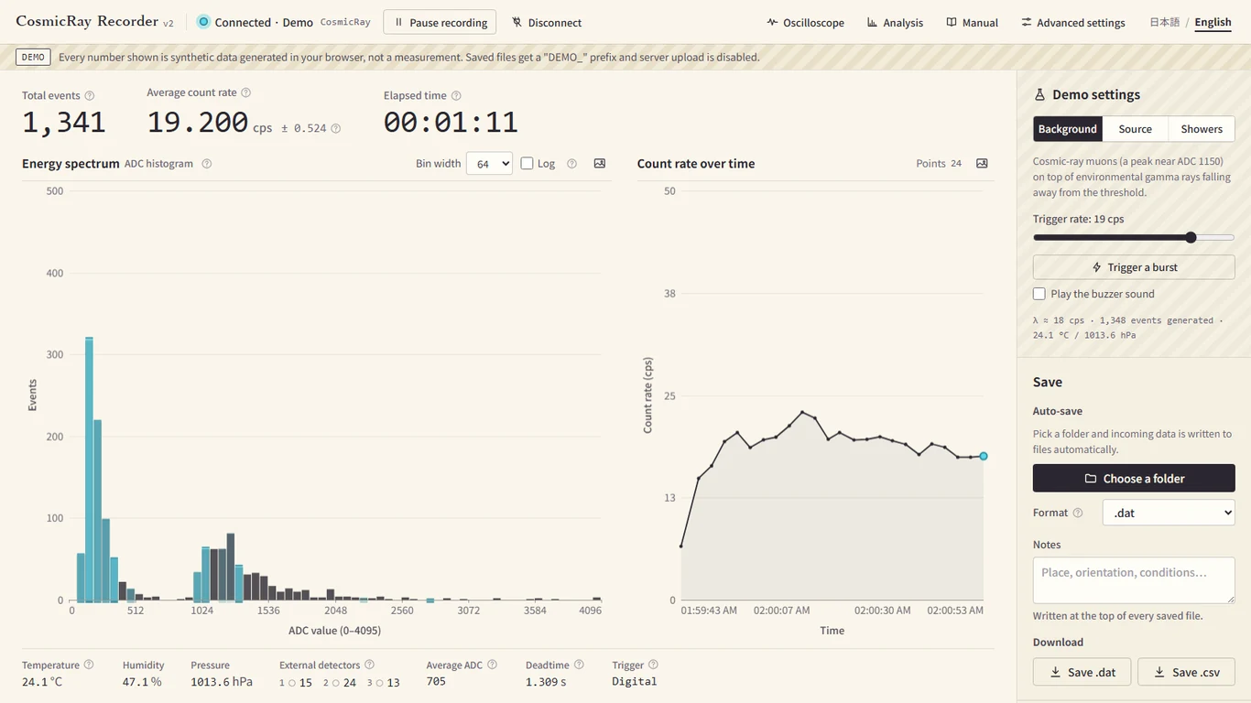Click help icon next to Average count rate
This screenshot has height=703, width=1251.
pos(245,92)
